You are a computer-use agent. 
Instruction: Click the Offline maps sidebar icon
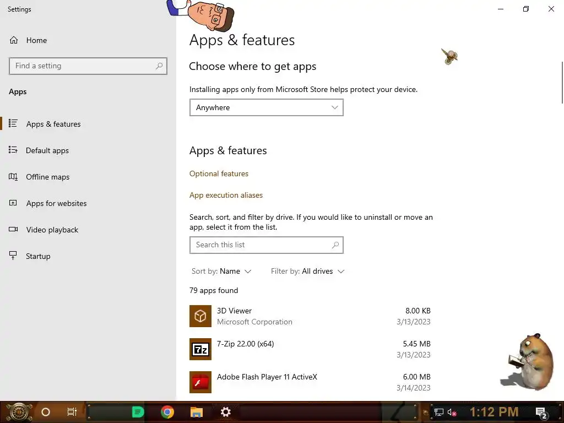(13, 177)
